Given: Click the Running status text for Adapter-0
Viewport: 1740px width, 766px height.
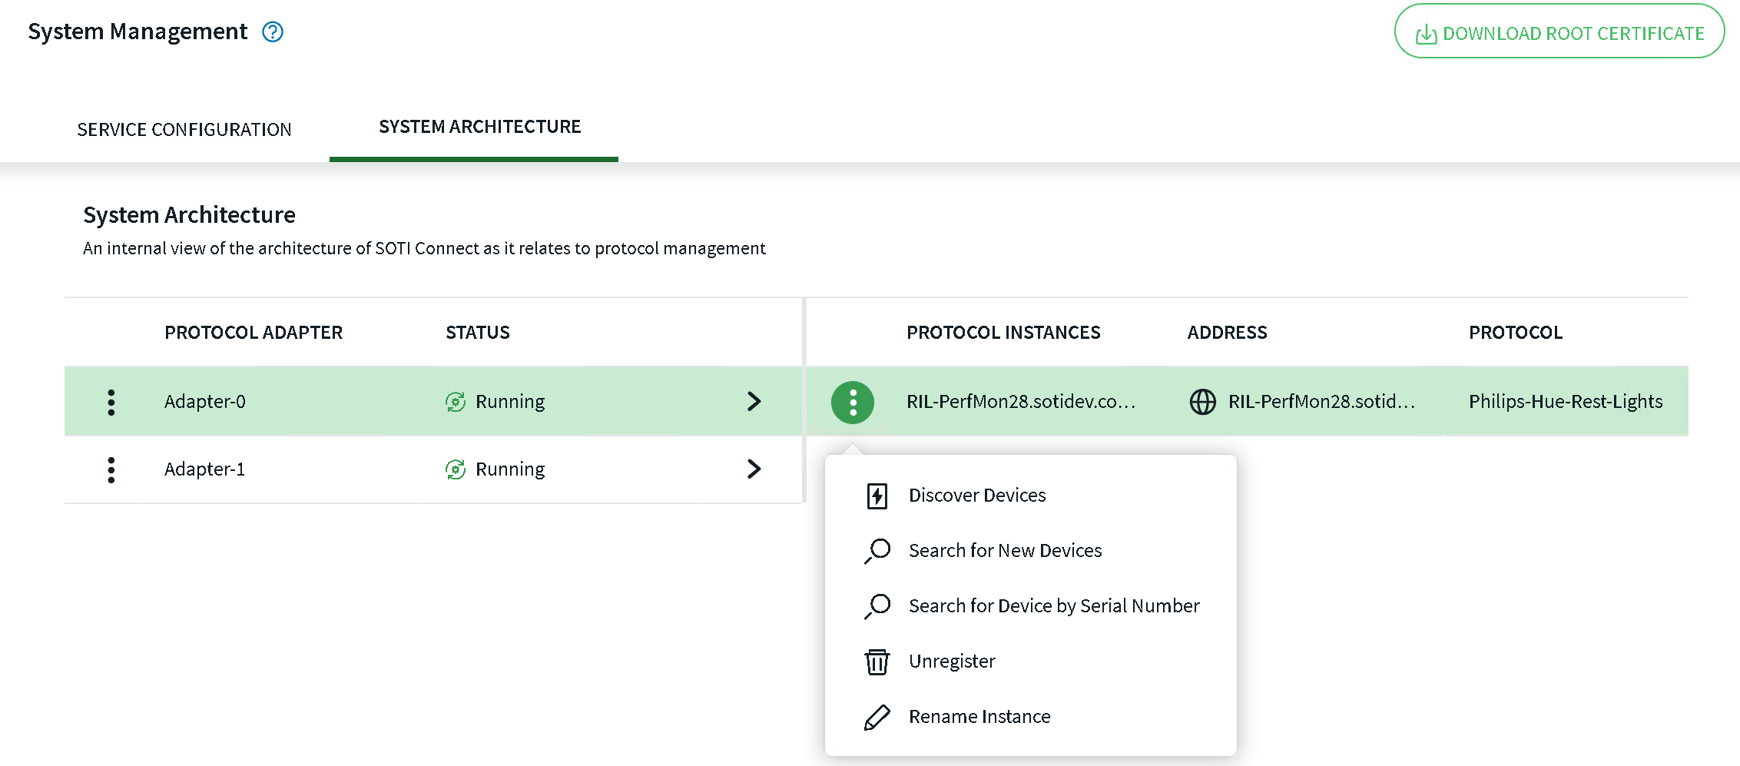Looking at the screenshot, I should [510, 402].
